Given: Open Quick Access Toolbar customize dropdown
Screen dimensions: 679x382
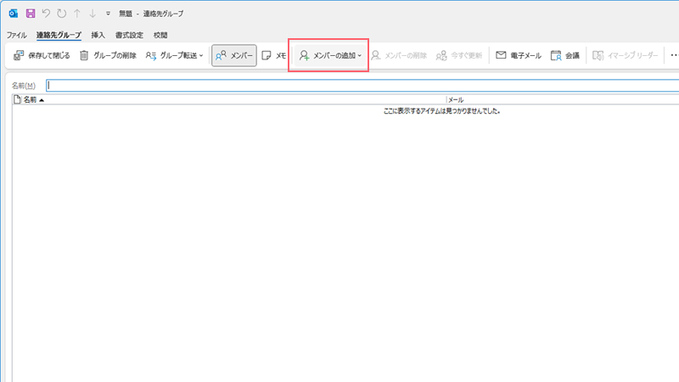Looking at the screenshot, I should 108,14.
